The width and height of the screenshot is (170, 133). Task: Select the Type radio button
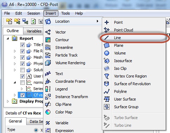click(x=36, y=130)
